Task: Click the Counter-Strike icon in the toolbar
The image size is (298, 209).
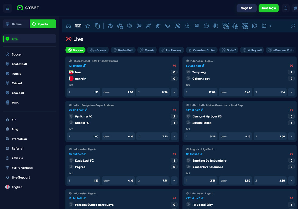Action: pyautogui.click(x=158, y=26)
